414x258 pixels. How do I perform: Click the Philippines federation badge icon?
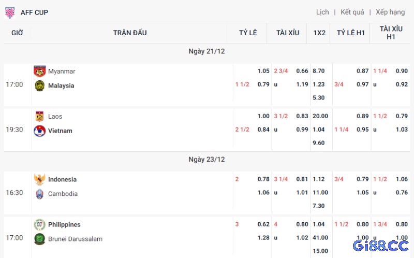point(39,224)
